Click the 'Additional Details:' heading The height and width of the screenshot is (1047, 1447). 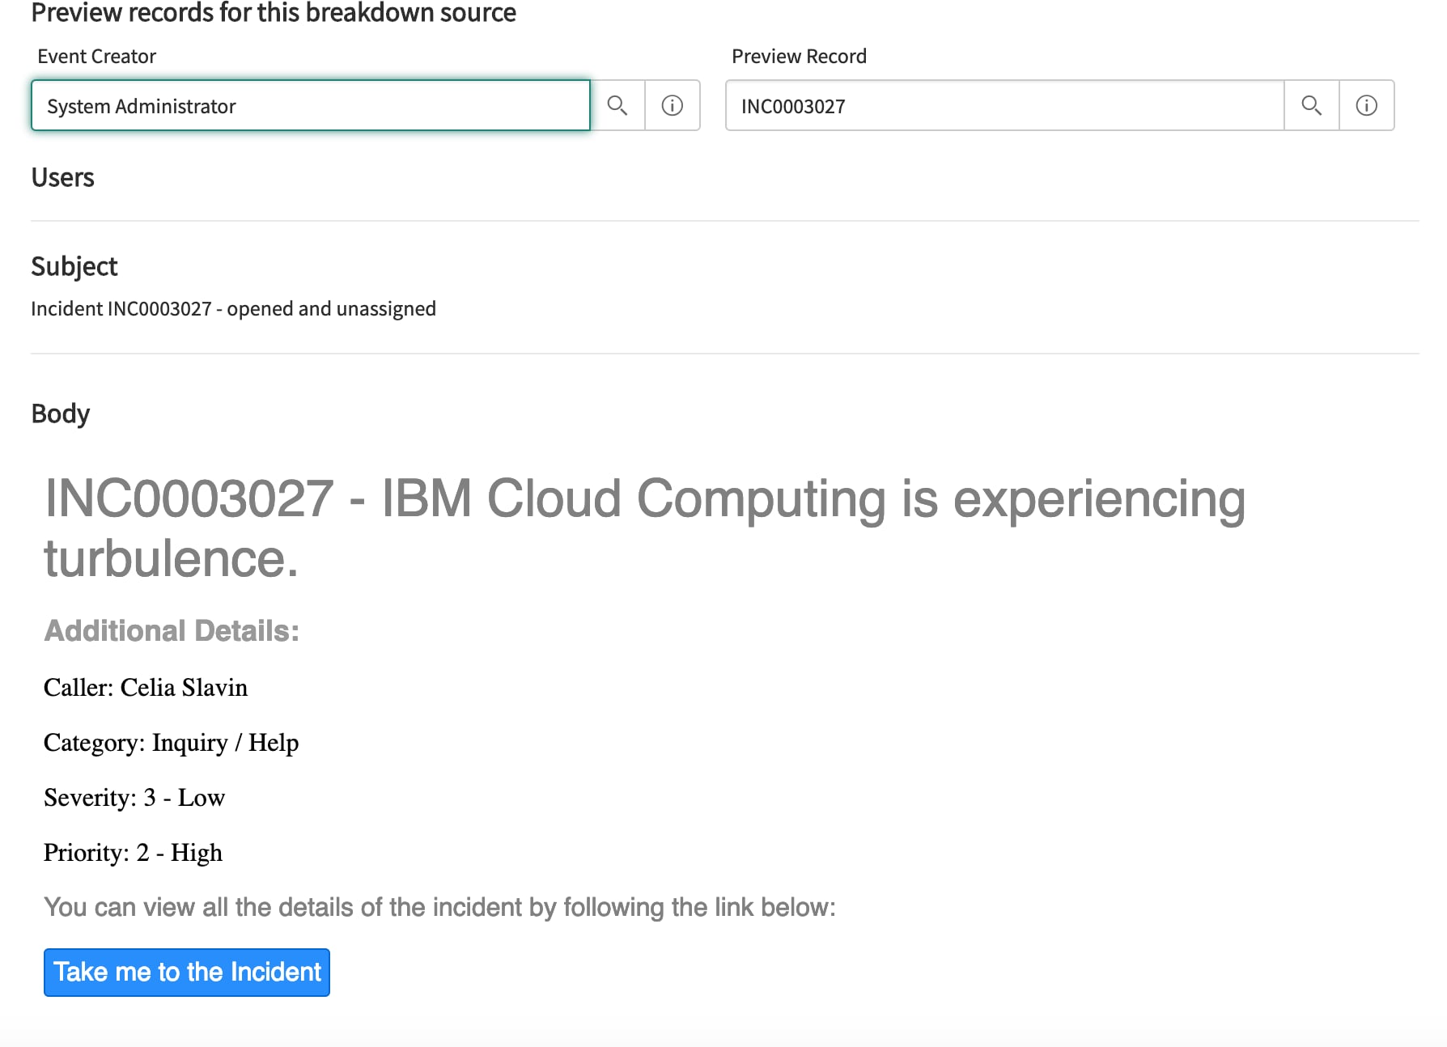172,631
